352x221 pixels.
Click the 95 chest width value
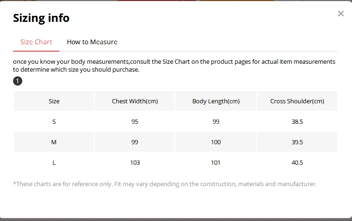[135, 121]
